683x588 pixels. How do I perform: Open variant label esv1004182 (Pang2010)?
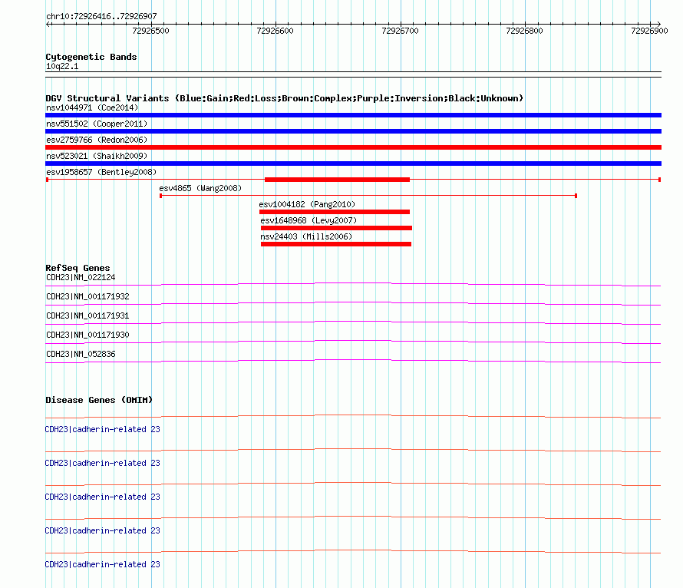pos(307,204)
